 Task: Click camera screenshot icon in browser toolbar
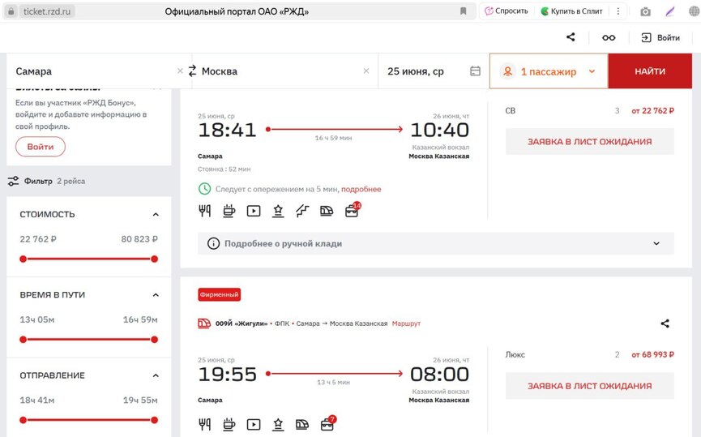click(645, 11)
